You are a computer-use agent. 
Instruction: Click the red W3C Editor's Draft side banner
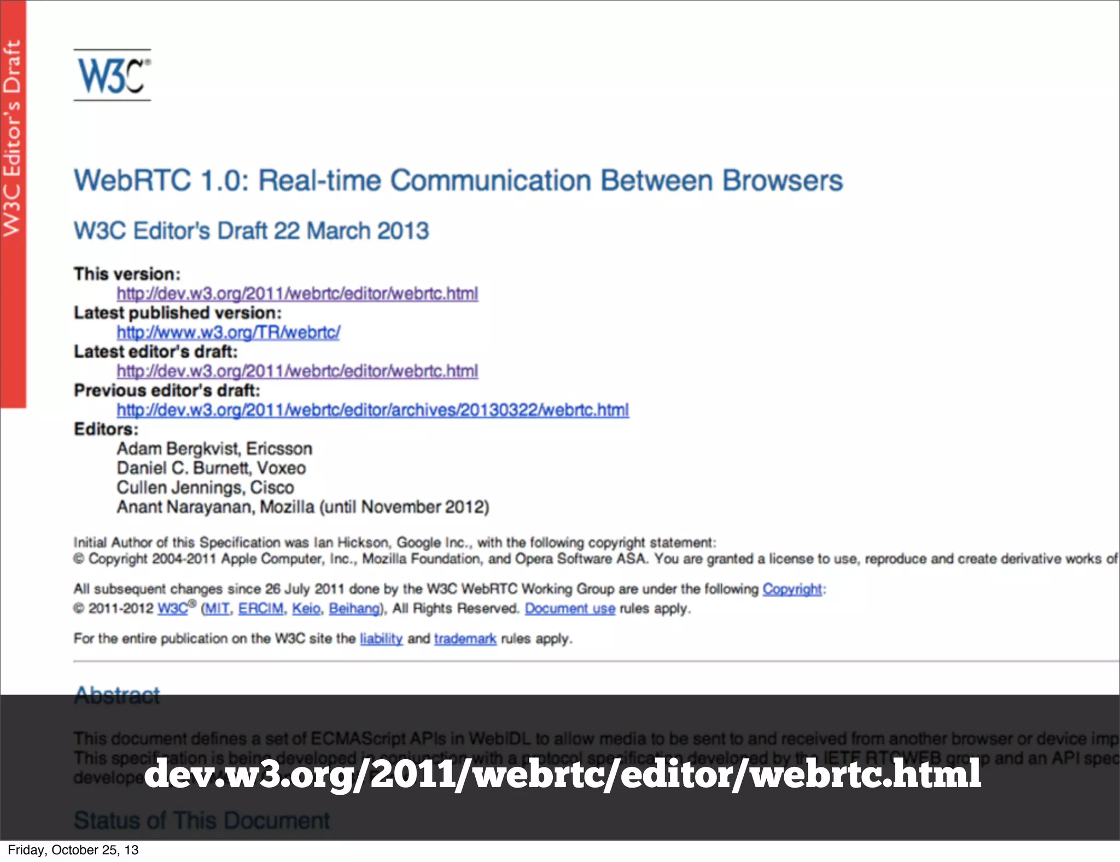click(13, 204)
